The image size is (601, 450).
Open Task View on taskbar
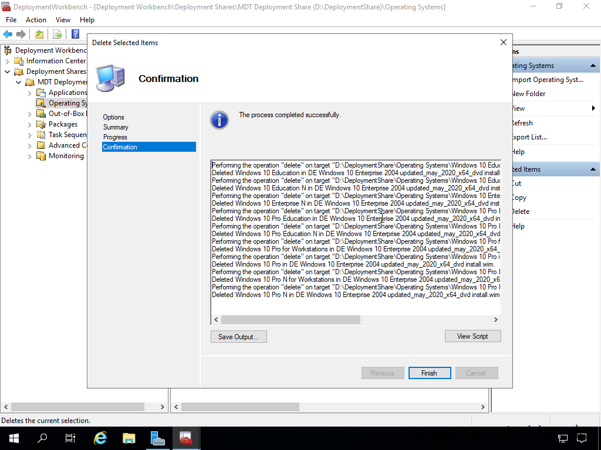(x=70, y=438)
